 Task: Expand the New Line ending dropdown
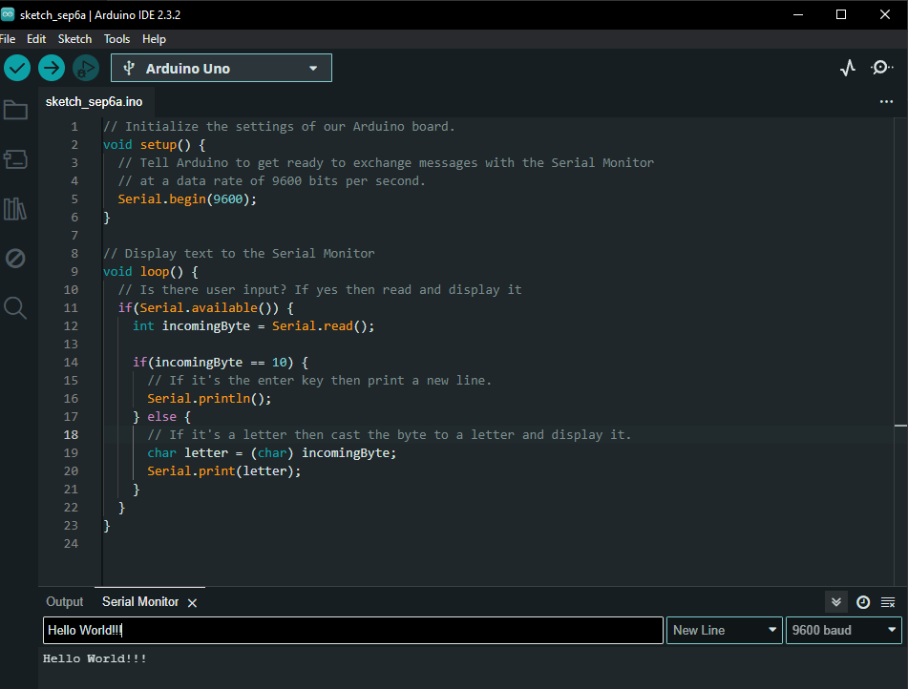724,630
